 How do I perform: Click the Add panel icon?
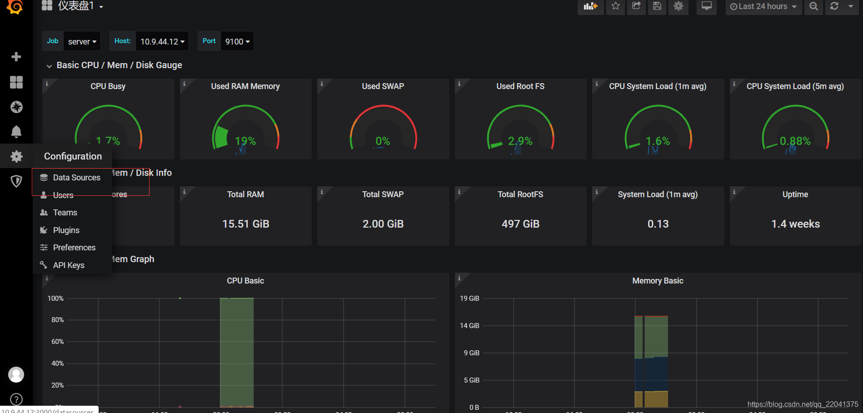[590, 6]
